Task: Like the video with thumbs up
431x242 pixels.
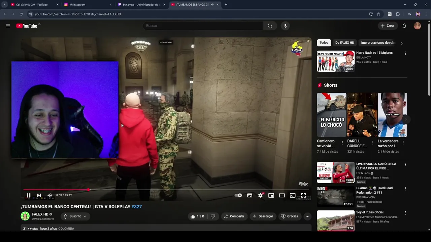Action: click(x=197, y=216)
